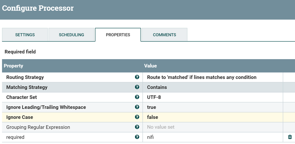The width and height of the screenshot is (295, 144).
Task: Select the Properties tab
Action: tap(118, 35)
